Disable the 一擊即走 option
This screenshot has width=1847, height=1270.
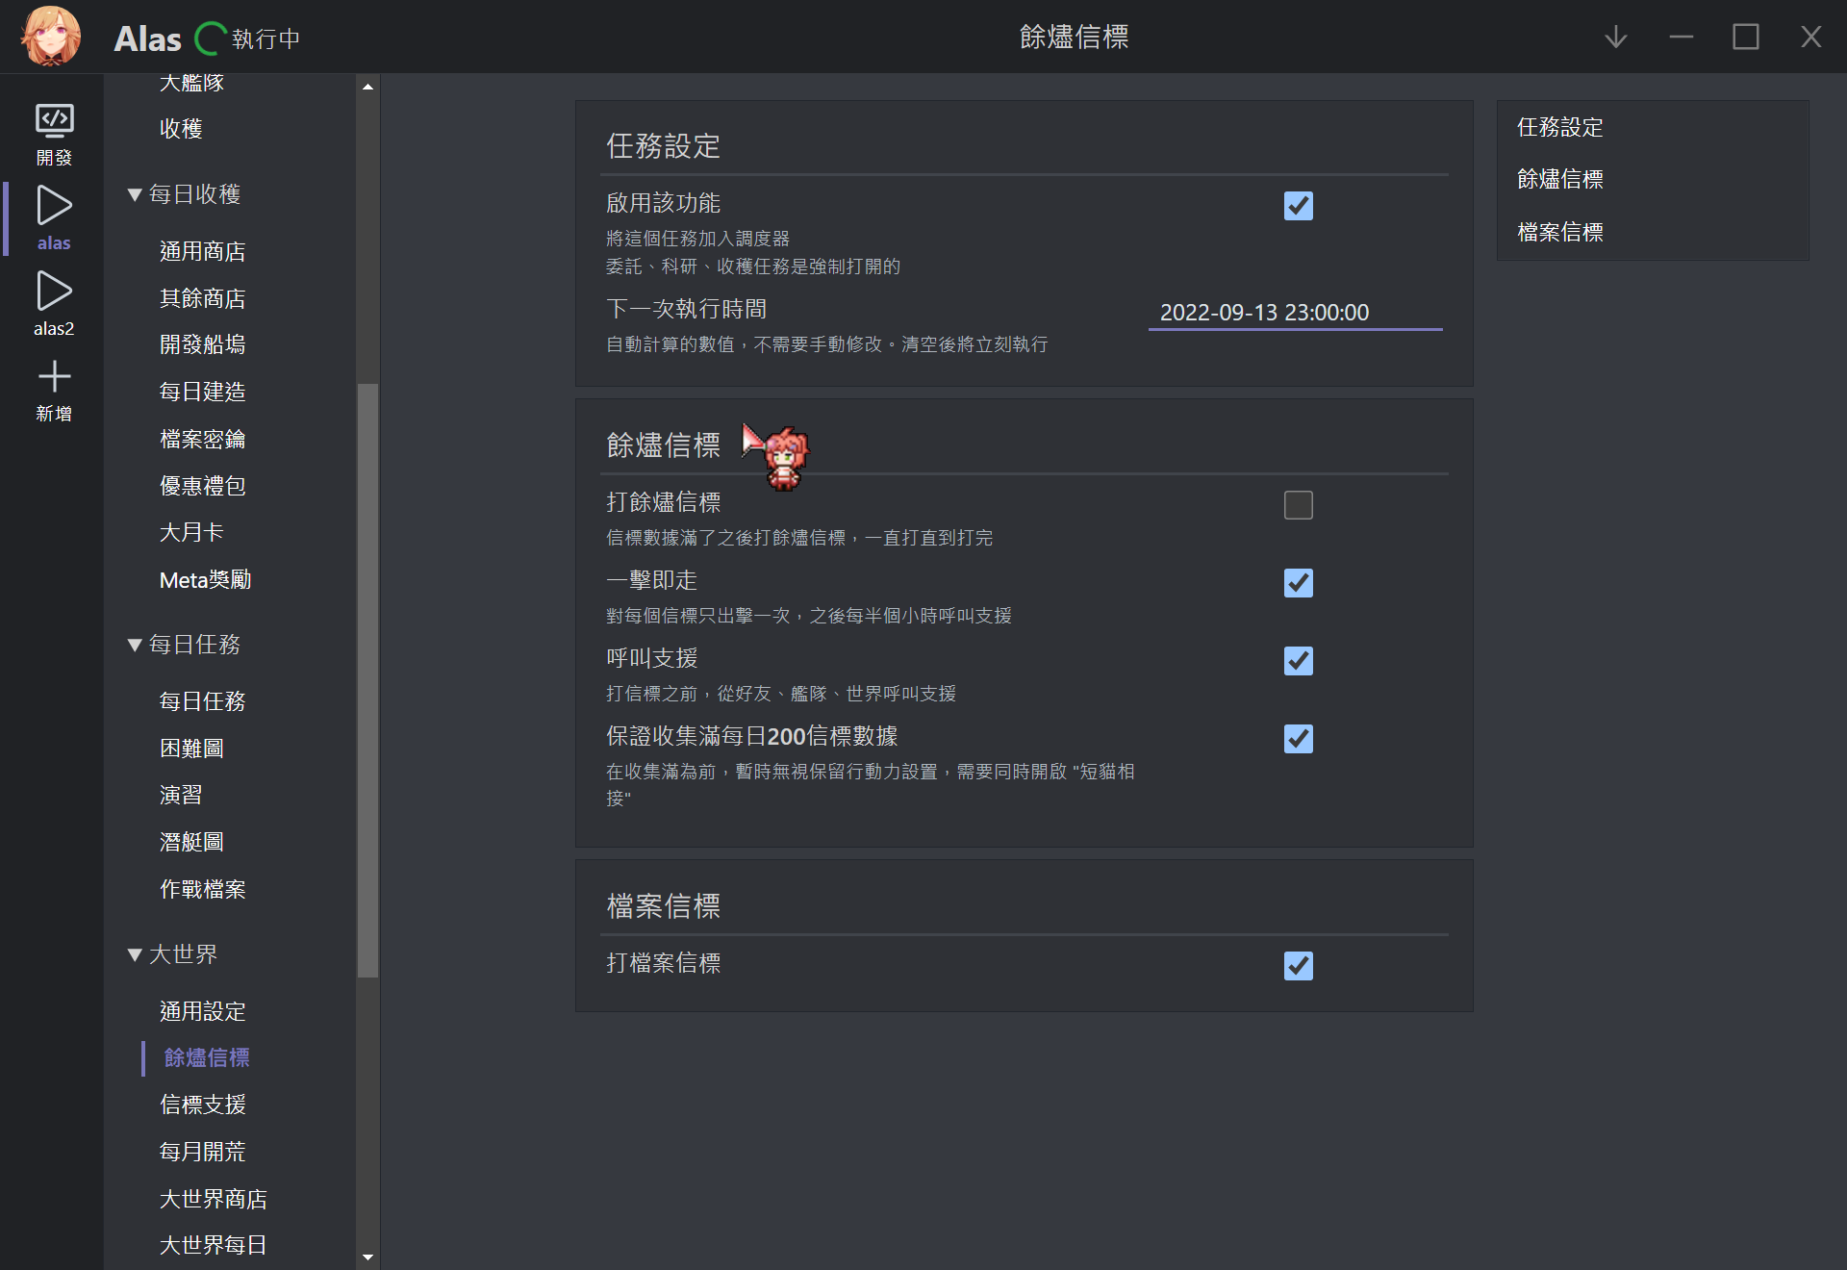tap(1298, 583)
